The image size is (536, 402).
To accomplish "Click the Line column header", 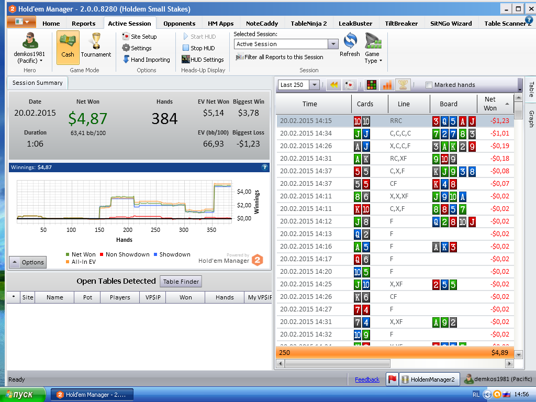I will click(404, 104).
